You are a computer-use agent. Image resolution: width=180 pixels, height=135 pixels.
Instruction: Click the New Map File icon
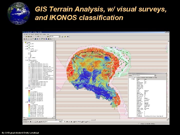click(x=24, y=36)
